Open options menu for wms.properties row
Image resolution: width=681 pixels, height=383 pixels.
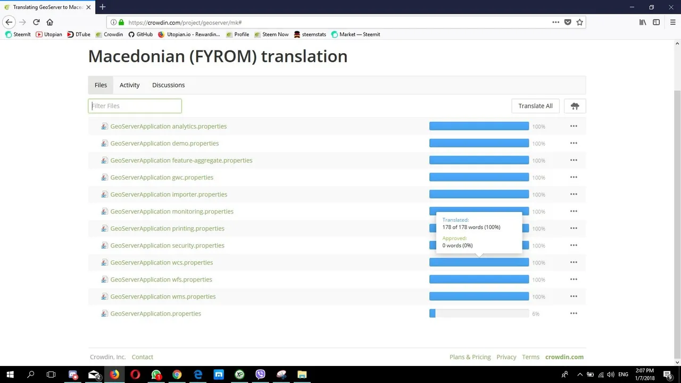[574, 296]
